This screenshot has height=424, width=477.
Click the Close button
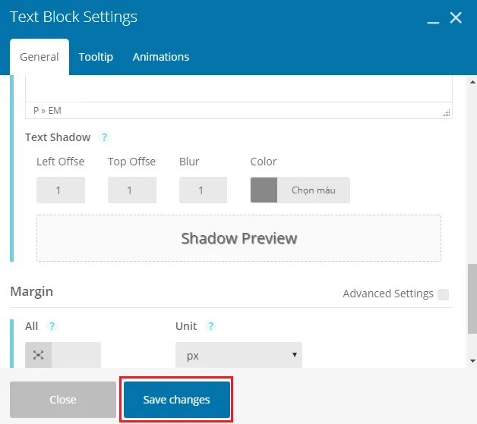(63, 400)
